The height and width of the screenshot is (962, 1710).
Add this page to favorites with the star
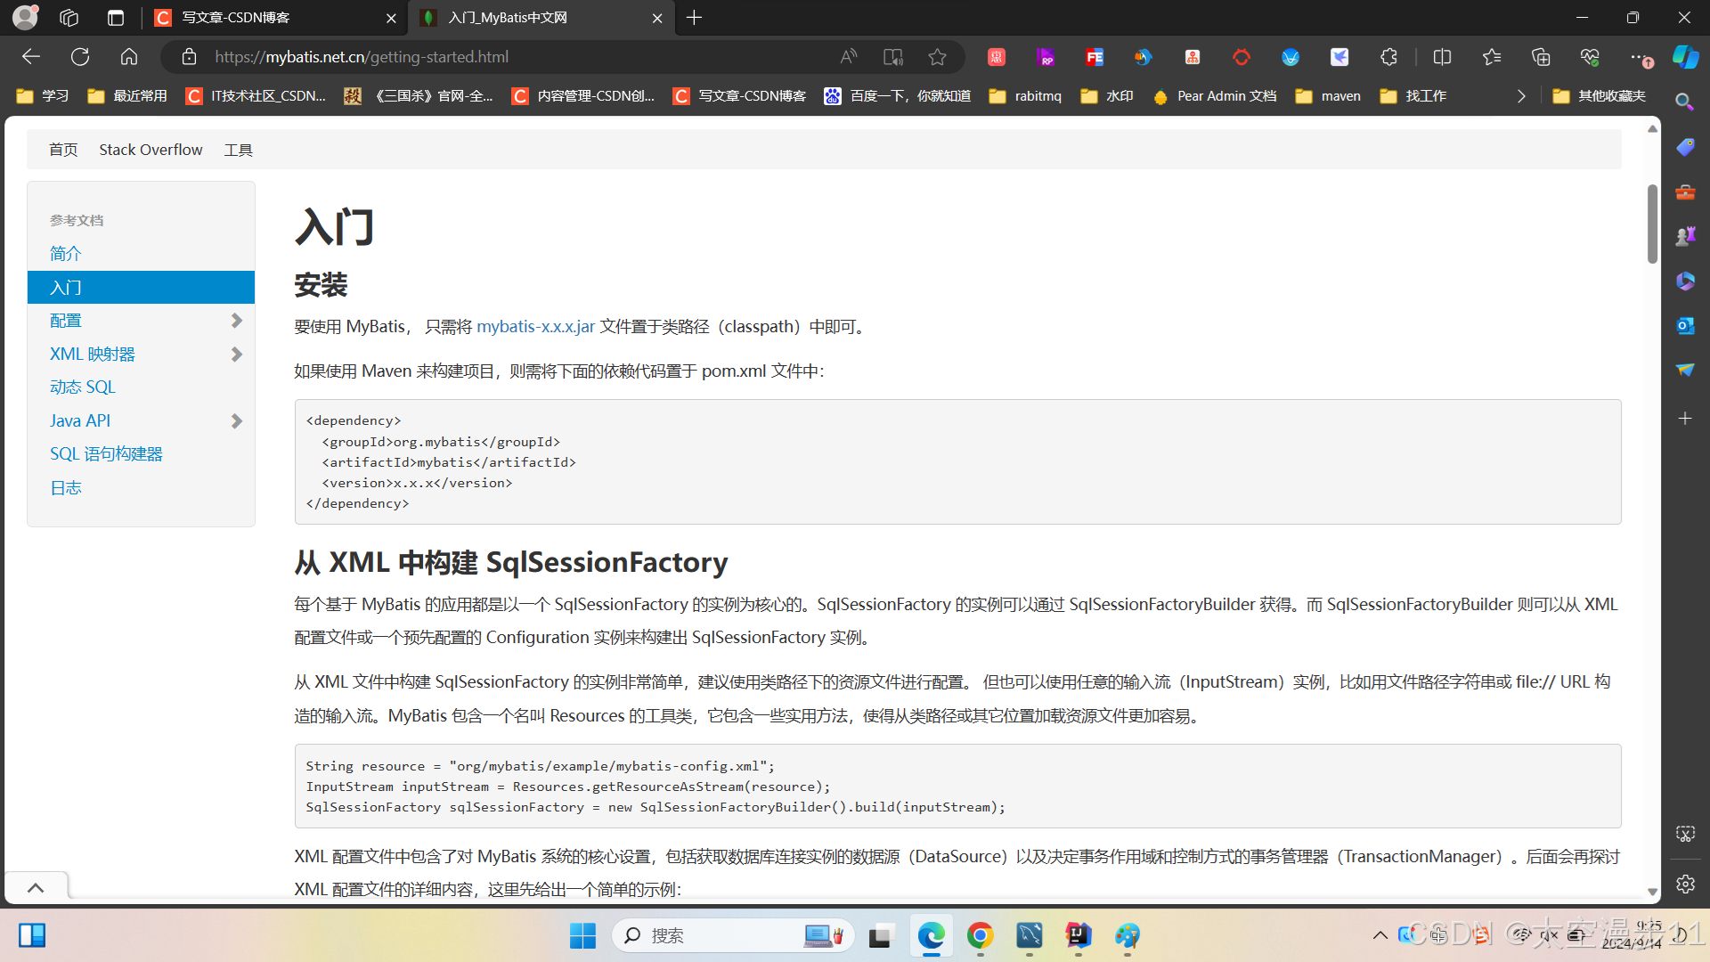click(937, 56)
